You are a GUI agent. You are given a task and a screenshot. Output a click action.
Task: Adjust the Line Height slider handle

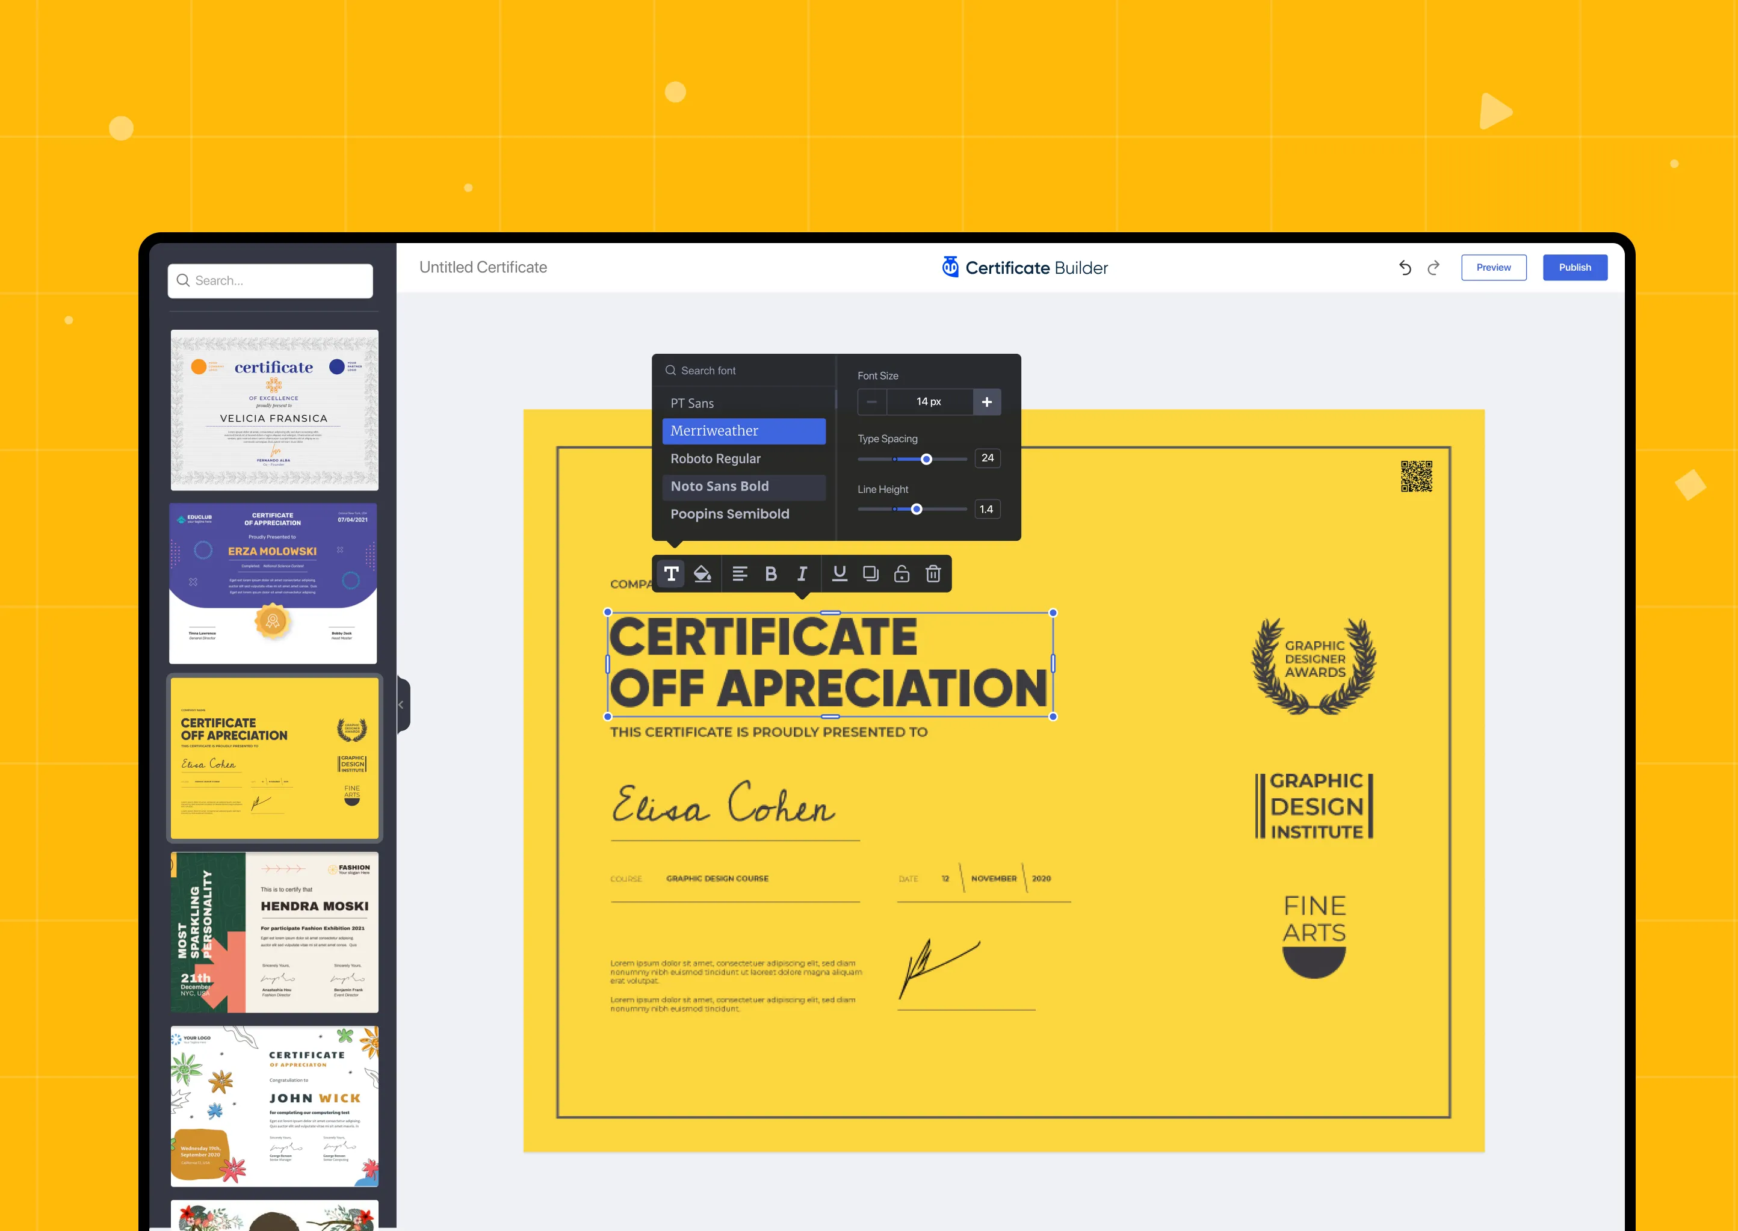point(917,510)
